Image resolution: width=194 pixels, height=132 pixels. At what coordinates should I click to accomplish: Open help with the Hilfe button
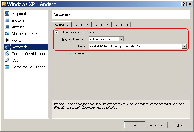180,125
